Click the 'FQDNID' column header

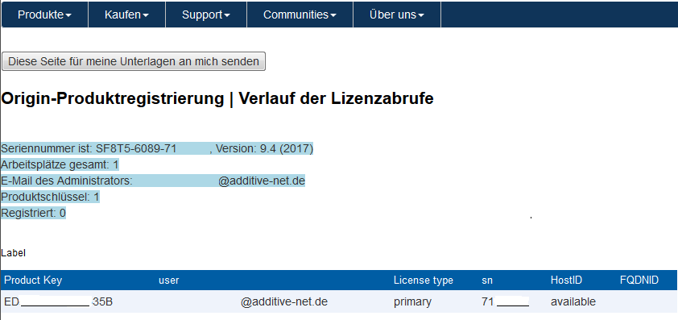(x=639, y=281)
